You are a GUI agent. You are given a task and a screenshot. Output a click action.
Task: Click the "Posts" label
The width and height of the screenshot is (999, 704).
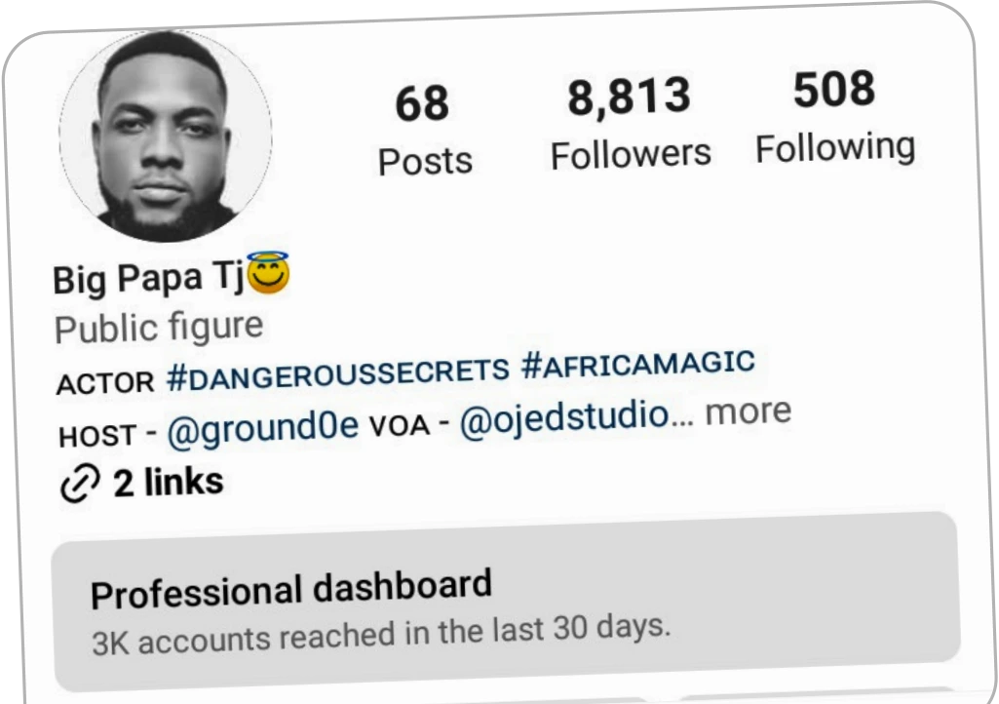(x=425, y=161)
